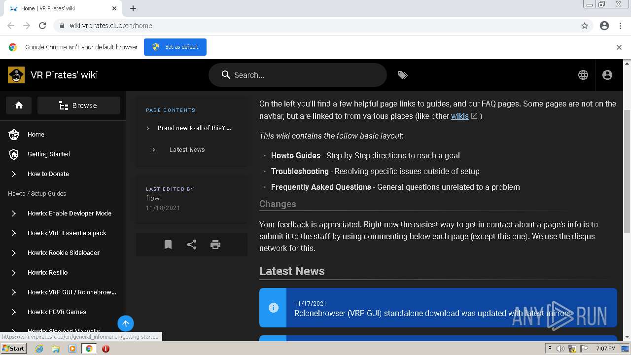Open Howto: Rookie Sideloader page

[x=64, y=252]
